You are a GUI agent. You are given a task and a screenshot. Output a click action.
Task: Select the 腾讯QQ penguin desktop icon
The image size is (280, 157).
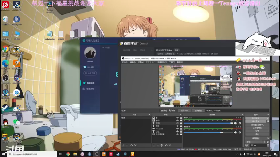coord(6,123)
